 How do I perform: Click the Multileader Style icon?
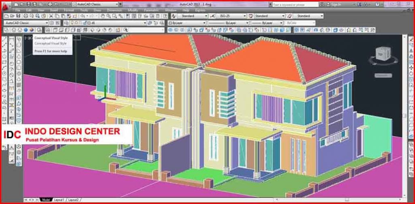(x=289, y=16)
